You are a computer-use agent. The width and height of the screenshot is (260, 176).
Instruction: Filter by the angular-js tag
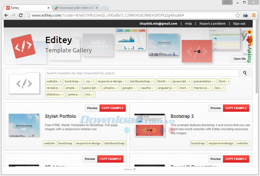click(167, 88)
